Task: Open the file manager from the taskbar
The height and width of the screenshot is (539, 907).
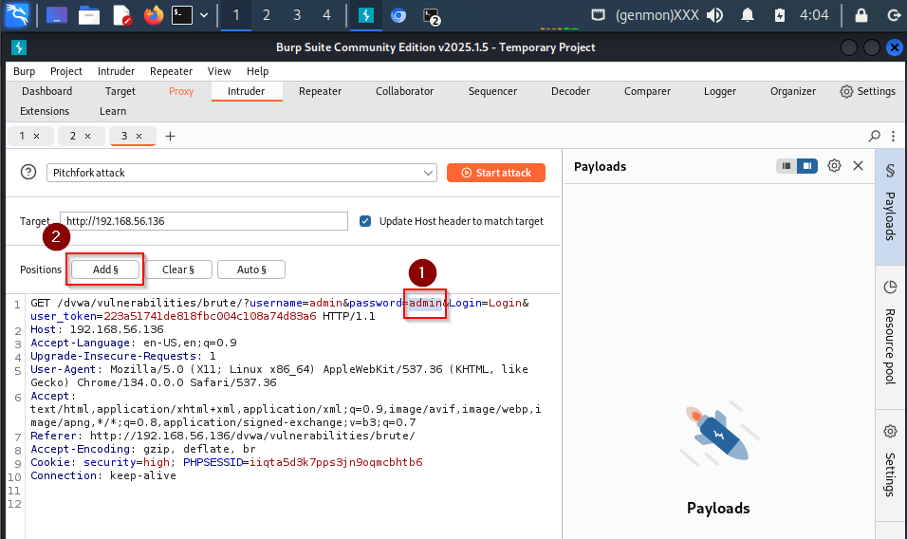Action: (89, 15)
